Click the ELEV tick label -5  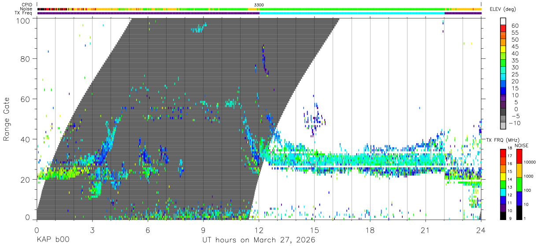tap(515, 116)
